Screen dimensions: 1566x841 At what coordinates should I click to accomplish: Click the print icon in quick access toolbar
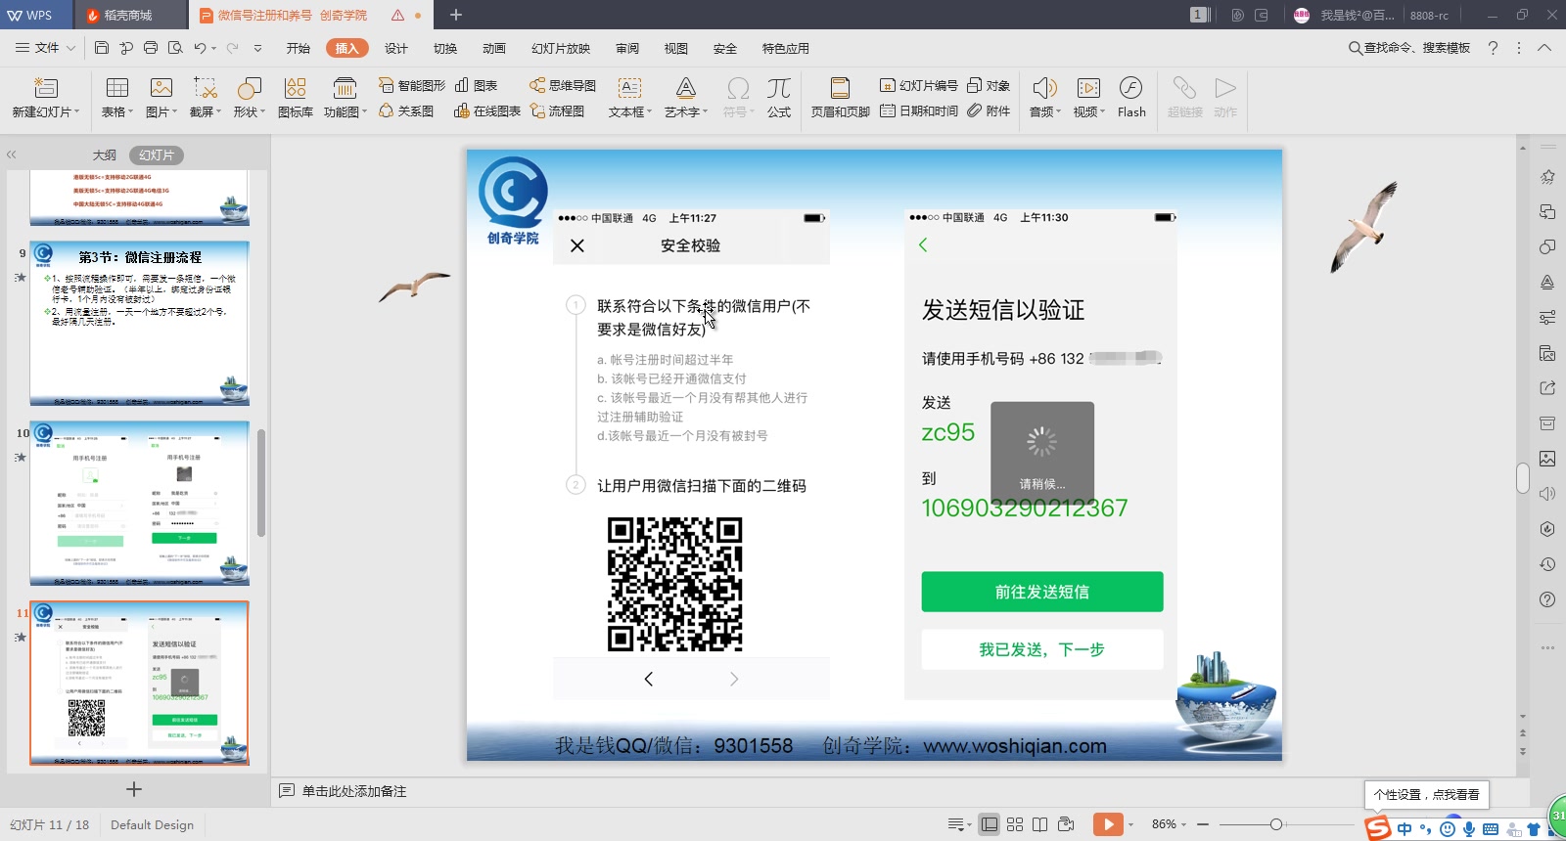click(151, 48)
